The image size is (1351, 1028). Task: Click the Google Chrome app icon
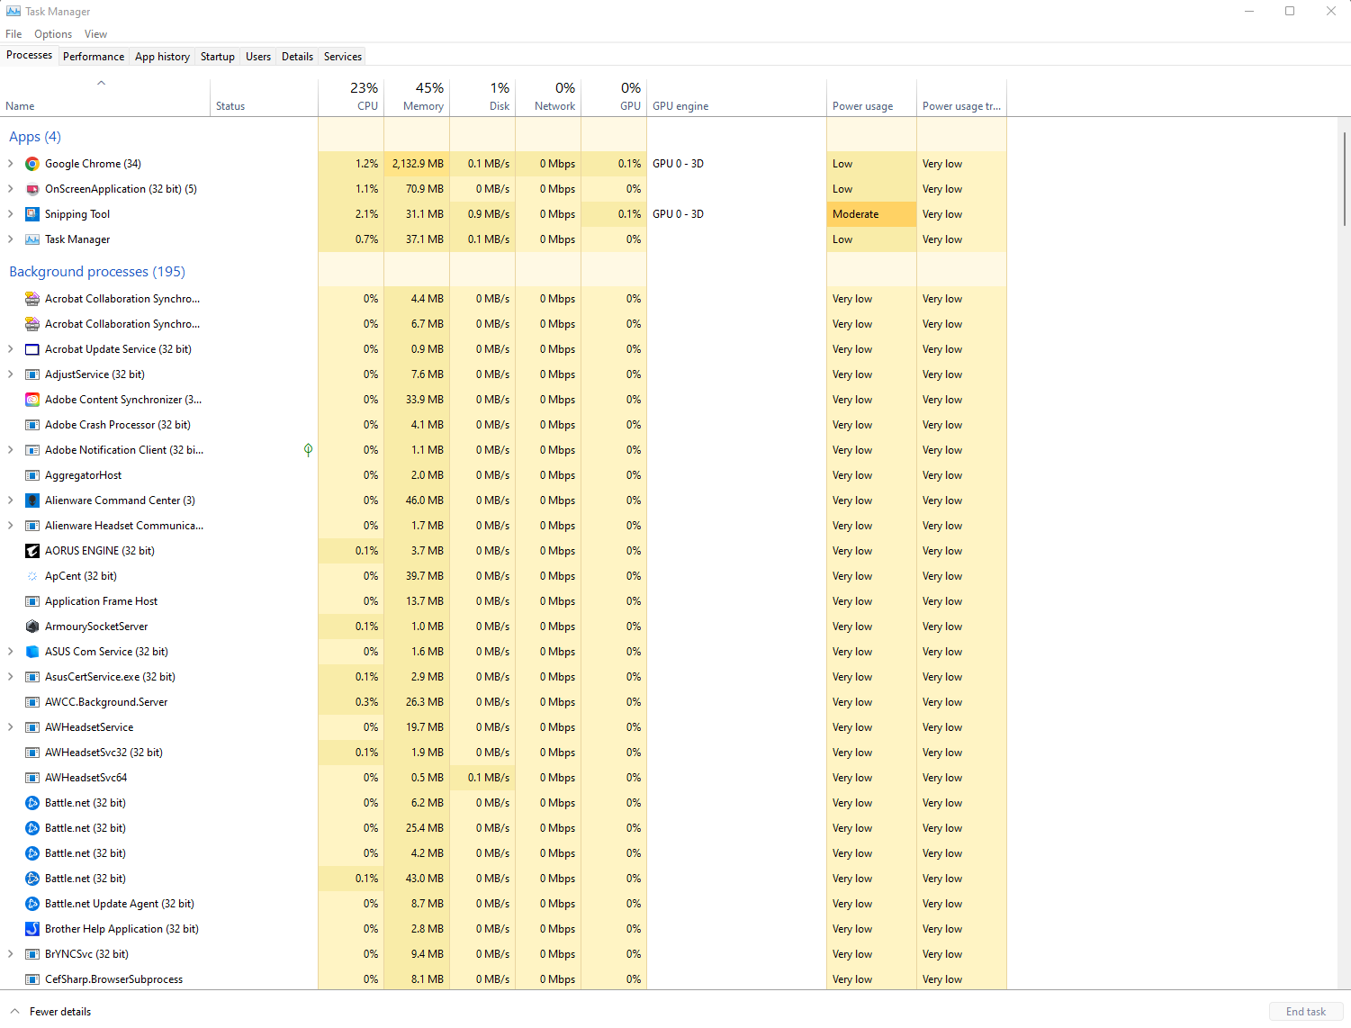32,164
